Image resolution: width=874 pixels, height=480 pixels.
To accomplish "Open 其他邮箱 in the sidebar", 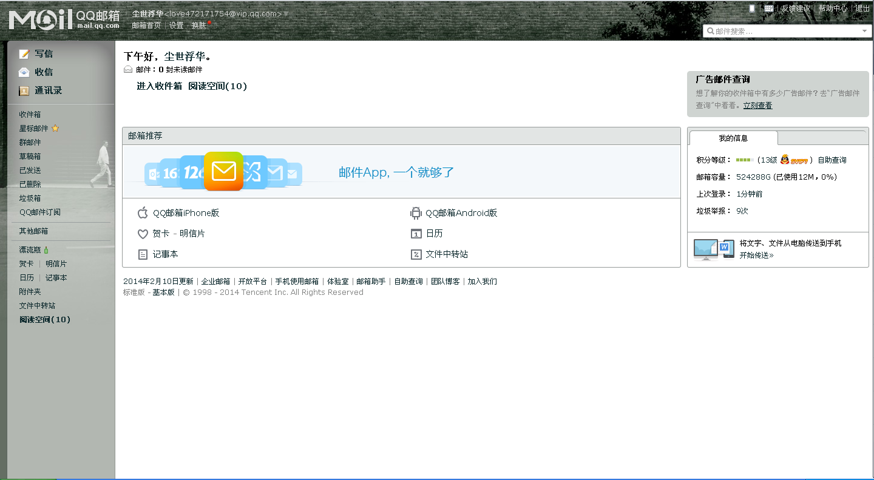I will pyautogui.click(x=33, y=231).
